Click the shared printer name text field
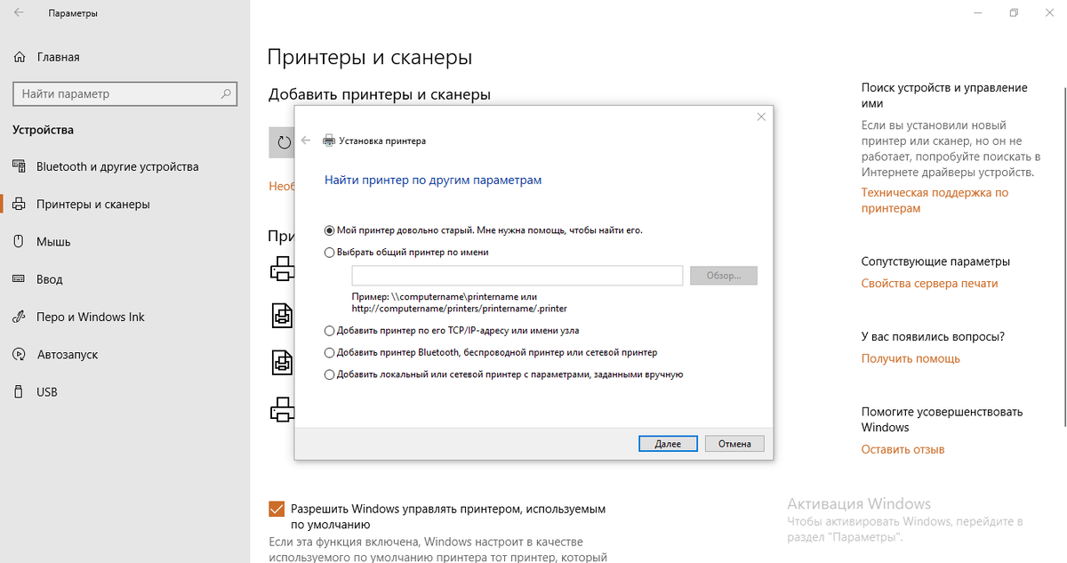 (517, 275)
